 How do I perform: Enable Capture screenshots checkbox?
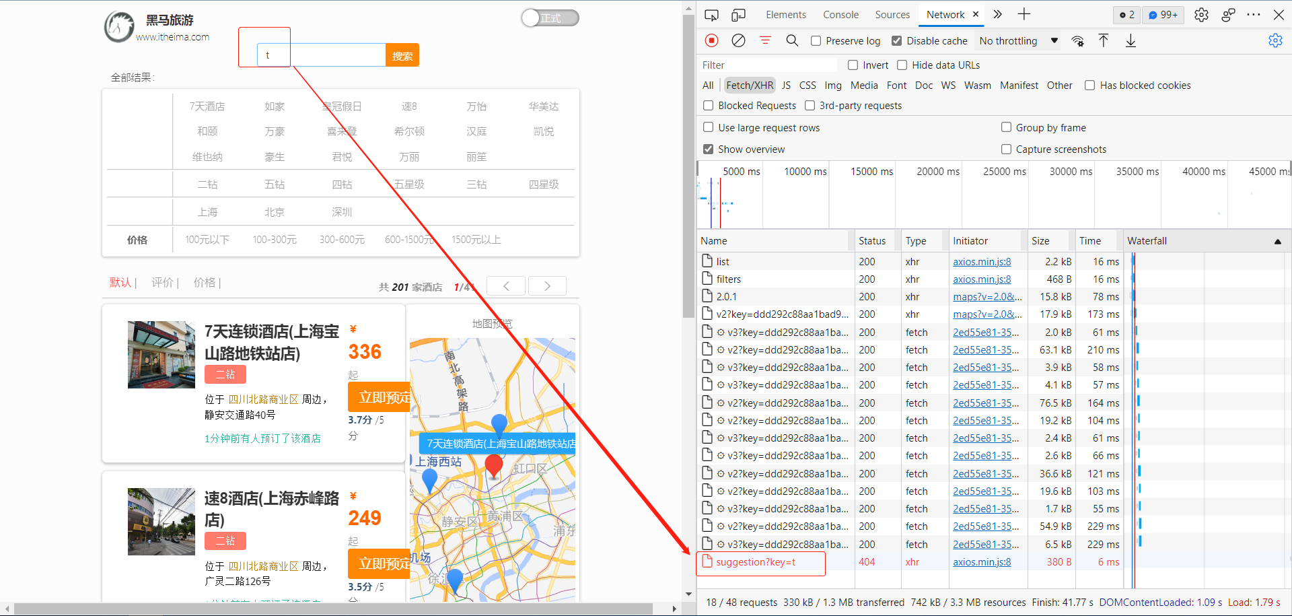point(1006,149)
